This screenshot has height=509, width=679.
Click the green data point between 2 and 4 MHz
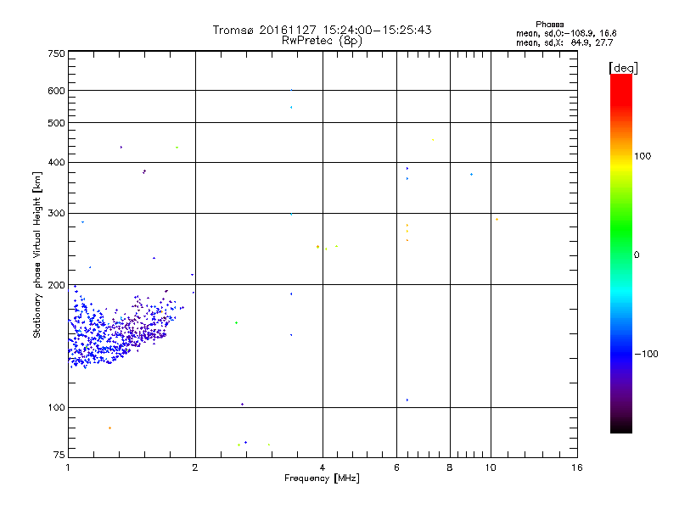tap(237, 323)
